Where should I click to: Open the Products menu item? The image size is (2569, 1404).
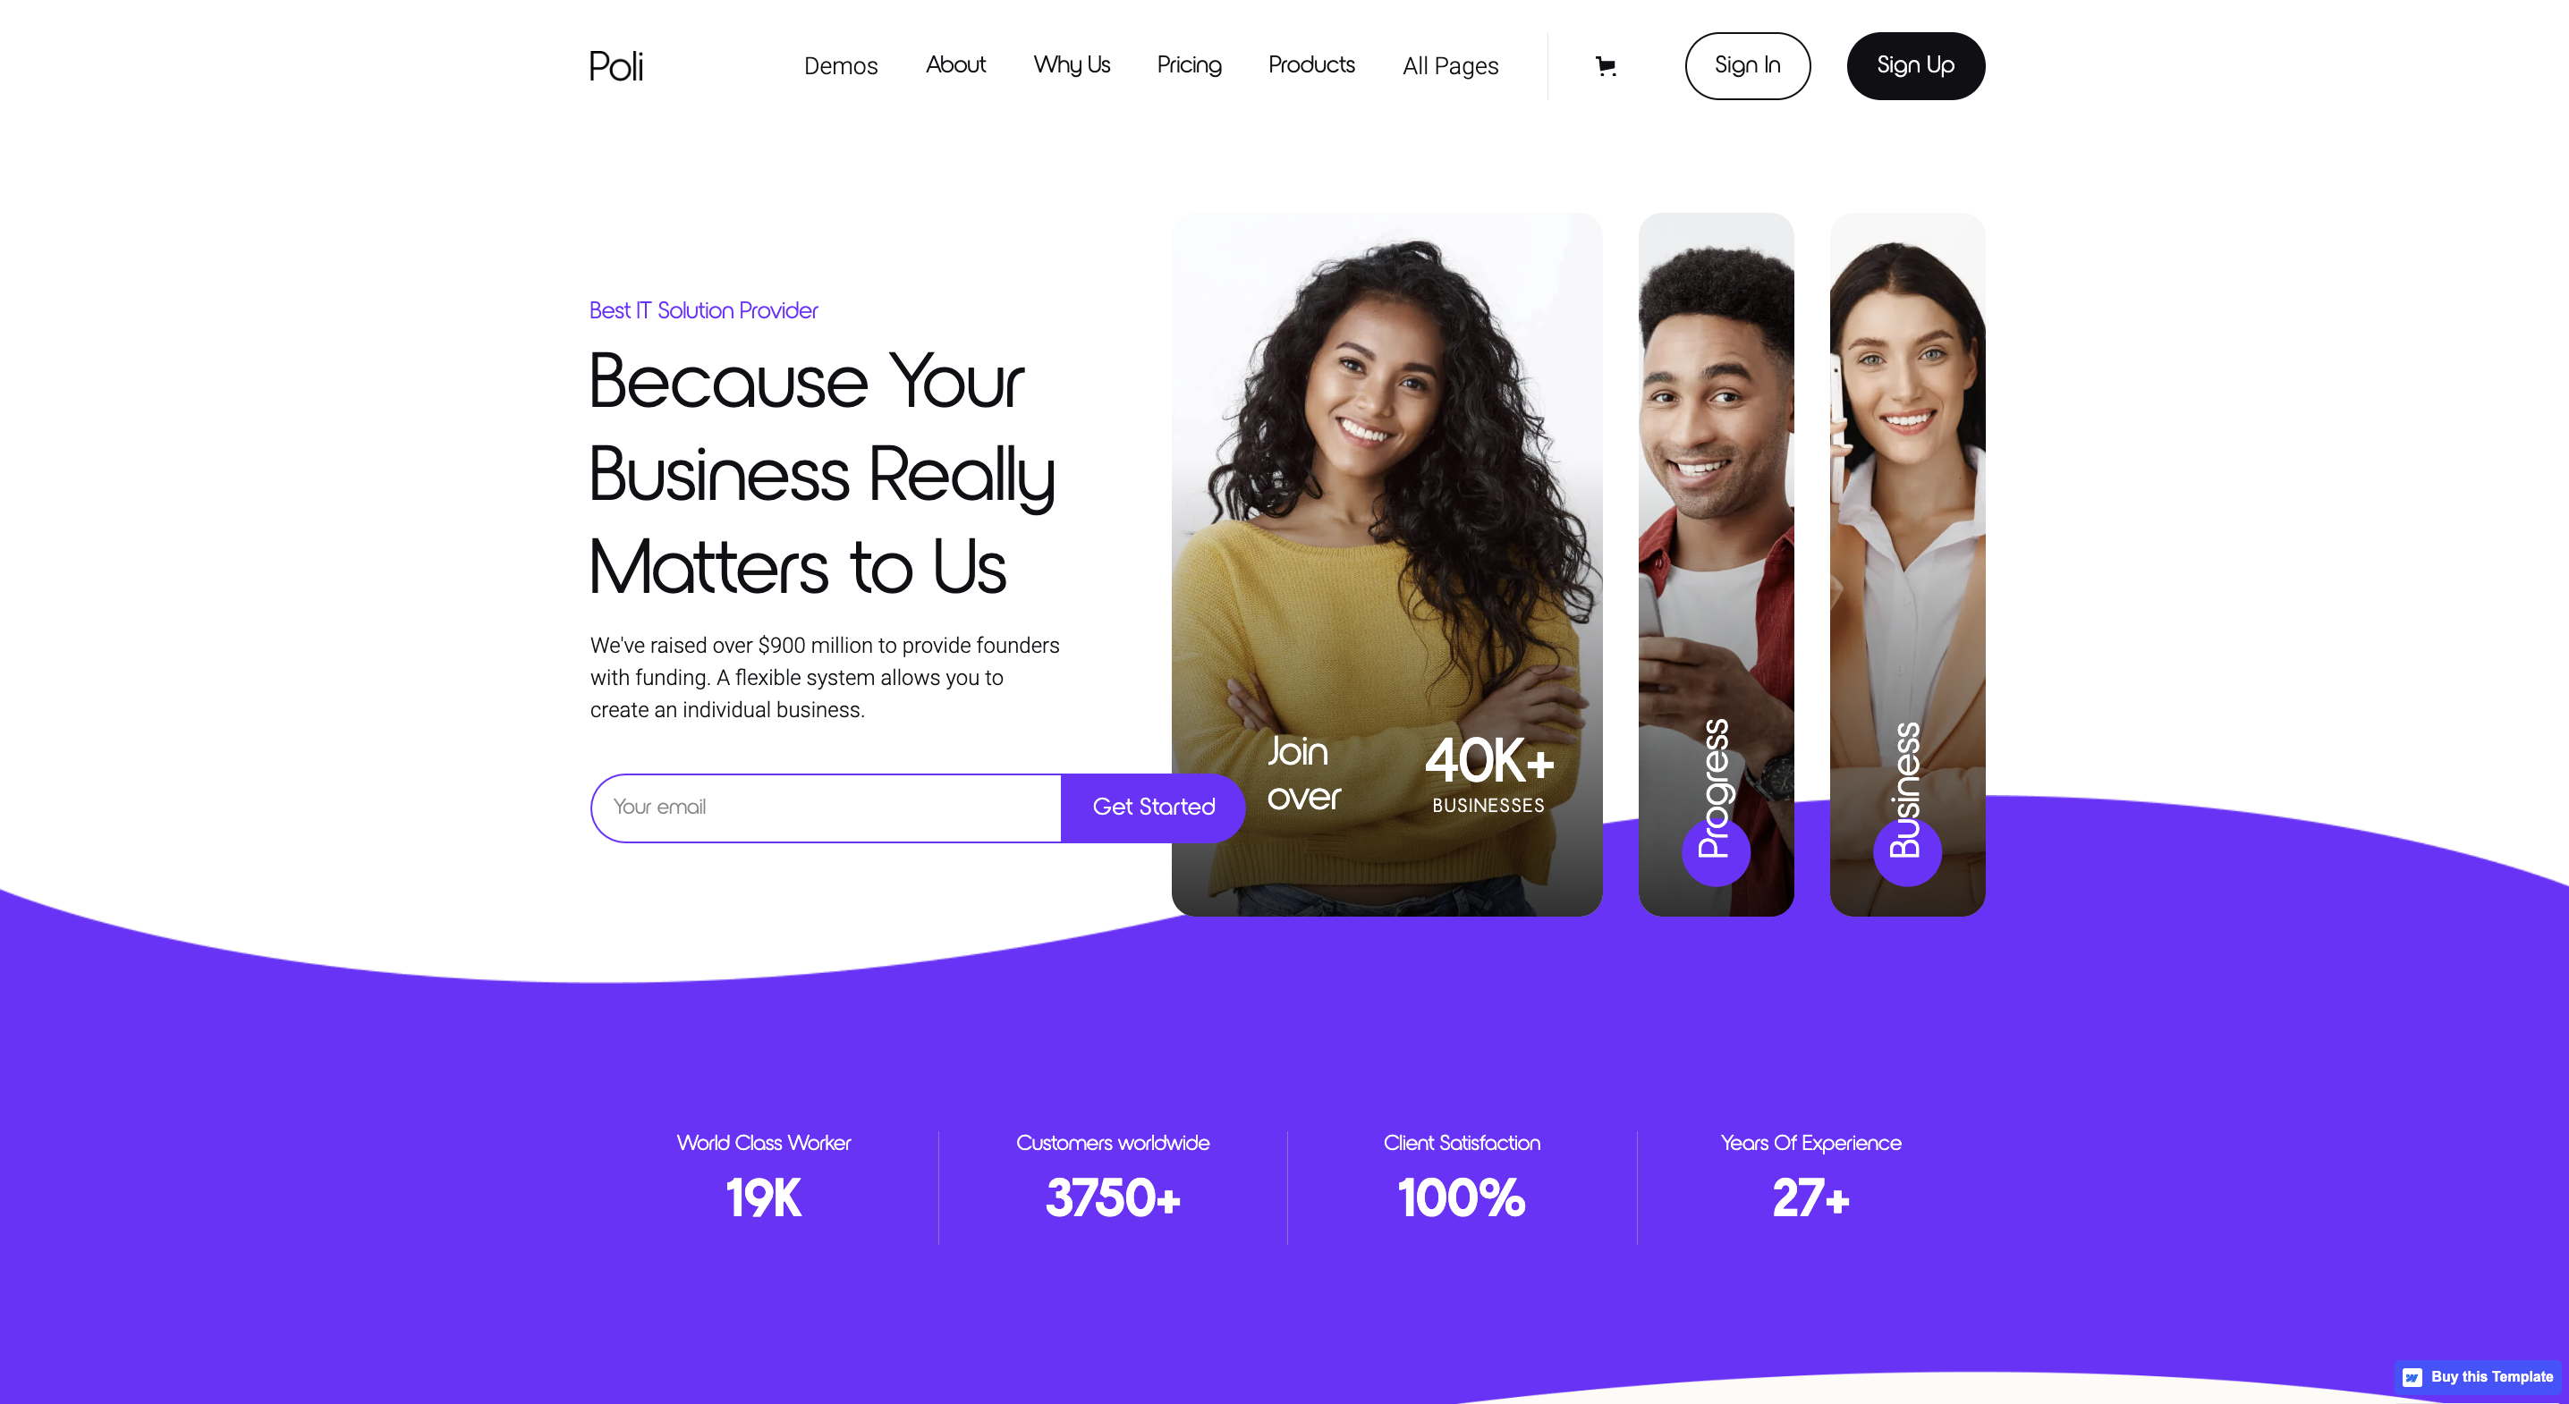(x=1311, y=64)
